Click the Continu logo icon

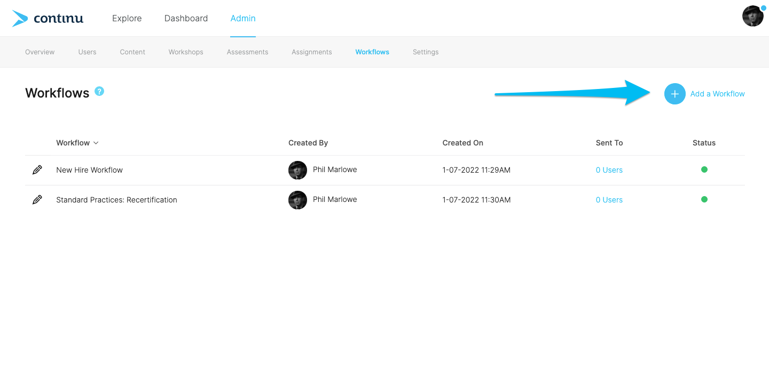(20, 18)
